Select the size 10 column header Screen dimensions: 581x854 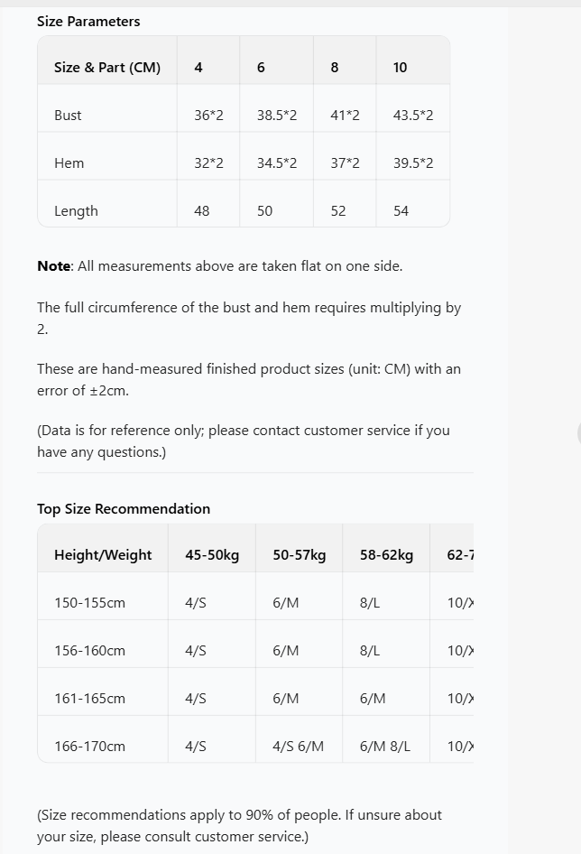(x=401, y=67)
